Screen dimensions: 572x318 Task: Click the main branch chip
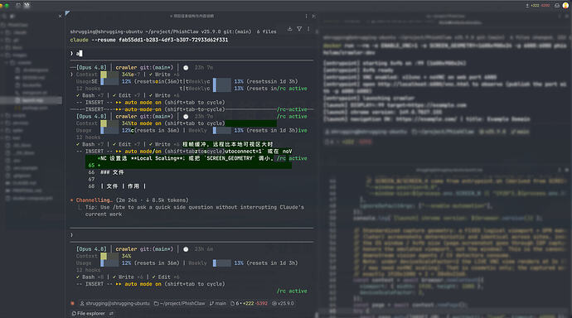(218, 303)
